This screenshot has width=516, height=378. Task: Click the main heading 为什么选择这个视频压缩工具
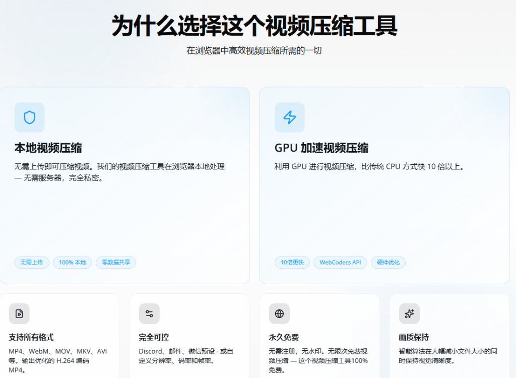point(254,26)
